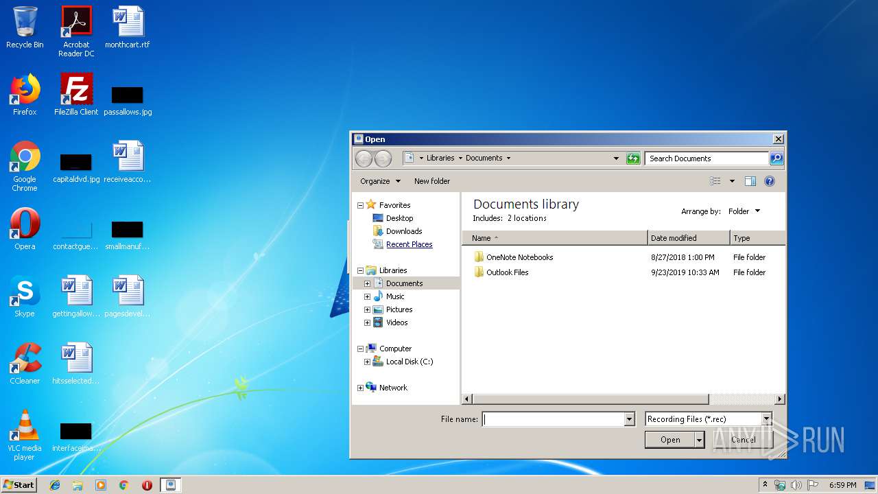
Task: Open the address bar history dropdown
Action: 616,158
